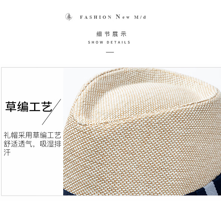
Task: Click the M/d text in header
Action: click(x=140, y=17)
